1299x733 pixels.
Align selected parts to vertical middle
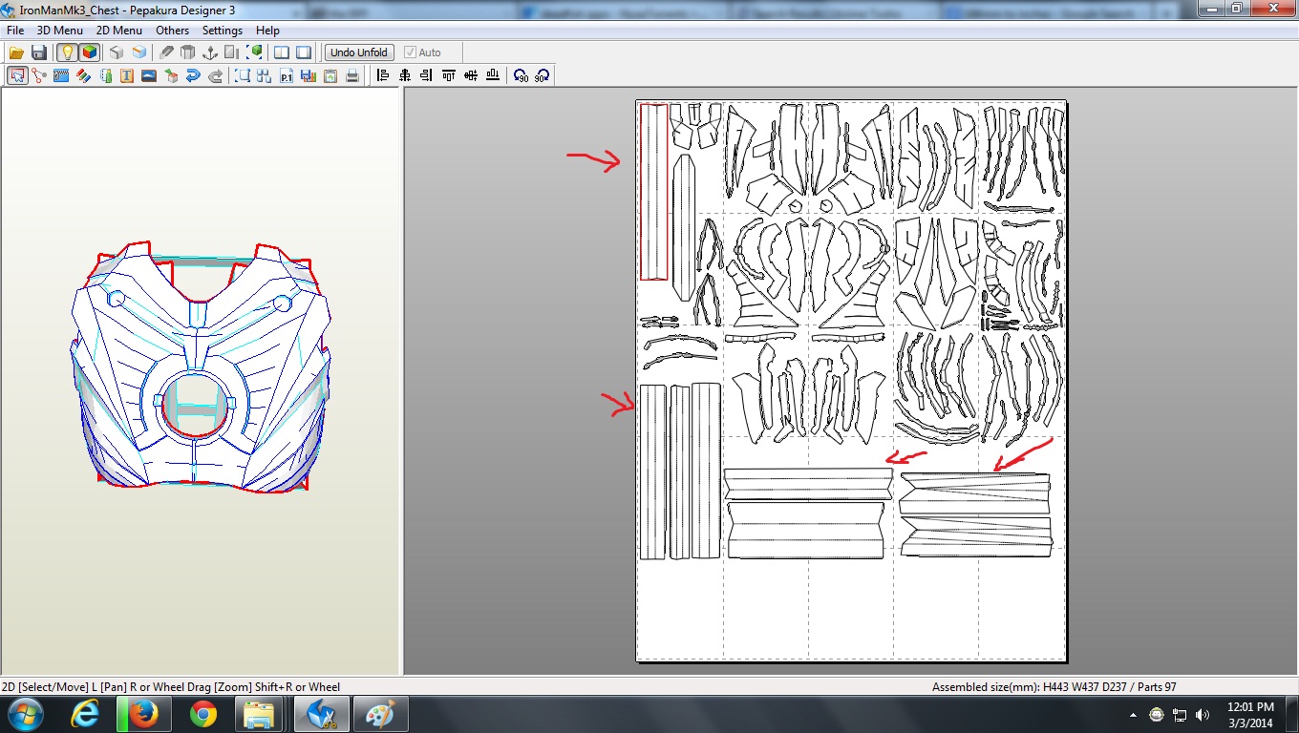coord(471,75)
